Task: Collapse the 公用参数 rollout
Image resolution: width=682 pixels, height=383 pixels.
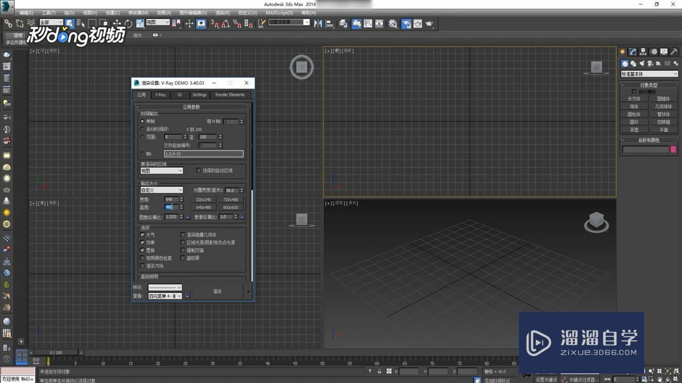Action: point(191,107)
